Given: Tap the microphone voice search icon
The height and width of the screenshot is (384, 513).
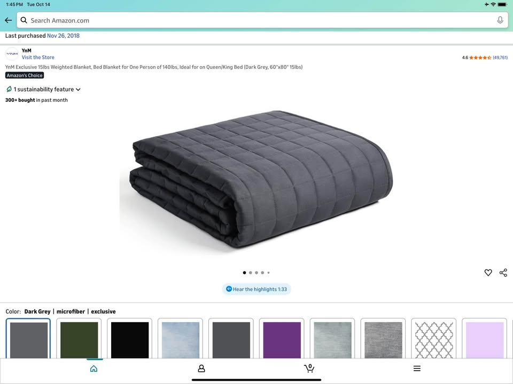Looking at the screenshot, I should 500,20.
